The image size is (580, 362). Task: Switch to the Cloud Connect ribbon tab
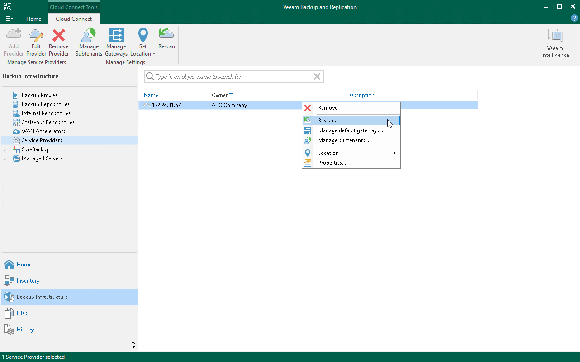coord(74,19)
